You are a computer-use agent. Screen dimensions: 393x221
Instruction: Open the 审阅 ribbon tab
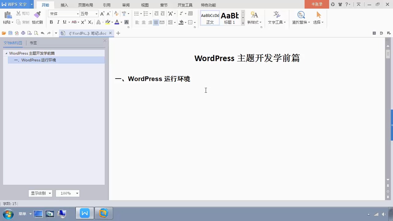tap(126, 5)
